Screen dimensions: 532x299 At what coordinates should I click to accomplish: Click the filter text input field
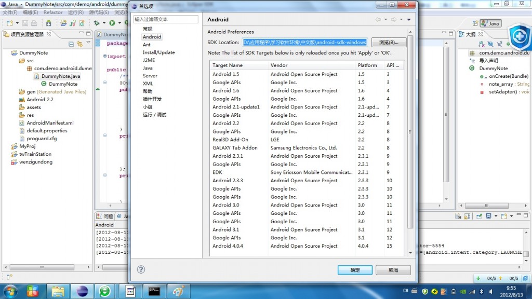[166, 19]
